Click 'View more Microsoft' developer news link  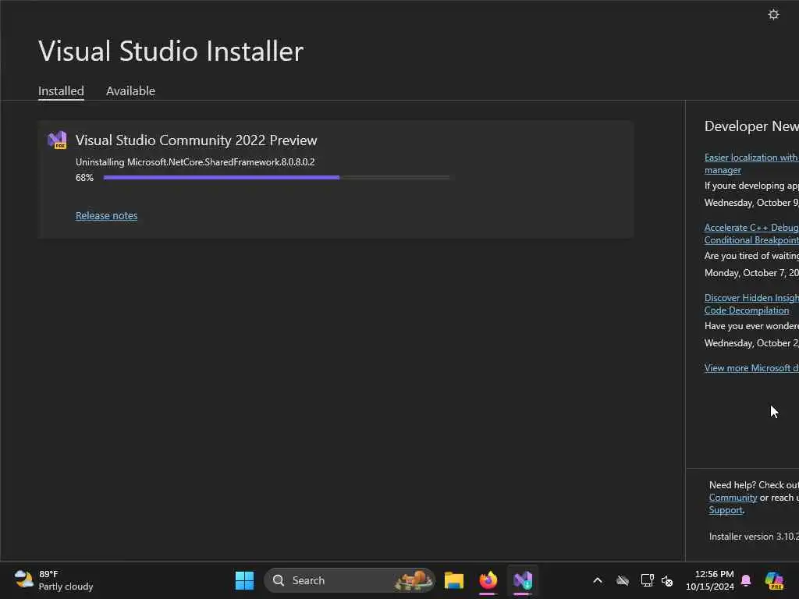pyautogui.click(x=751, y=368)
